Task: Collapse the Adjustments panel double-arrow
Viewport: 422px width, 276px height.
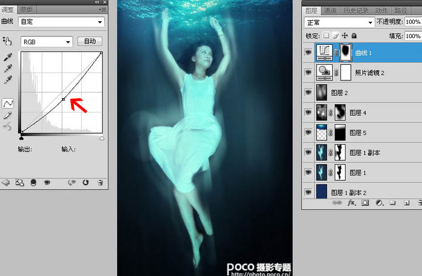Action: click(x=96, y=2)
